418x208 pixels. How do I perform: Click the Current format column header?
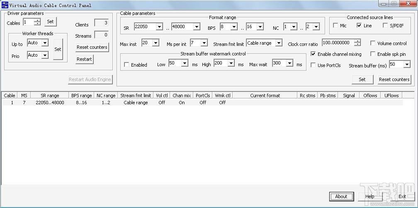[x=265, y=95]
